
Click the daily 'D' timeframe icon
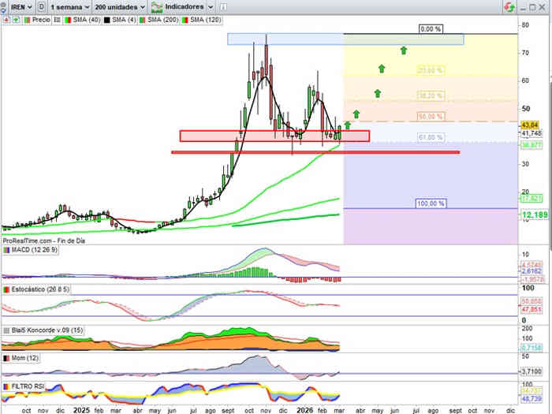tap(40, 6)
